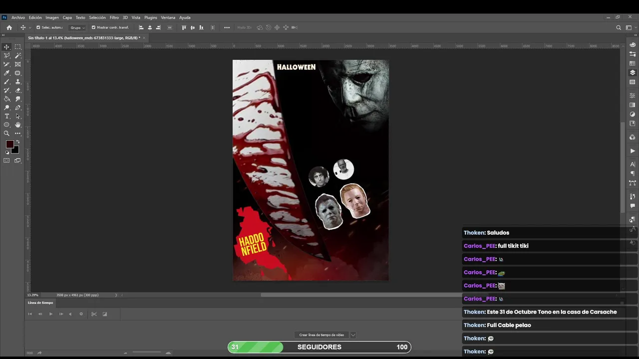Image resolution: width=639 pixels, height=359 pixels.
Task: Select the Path Selection tool
Action: [x=18, y=116]
